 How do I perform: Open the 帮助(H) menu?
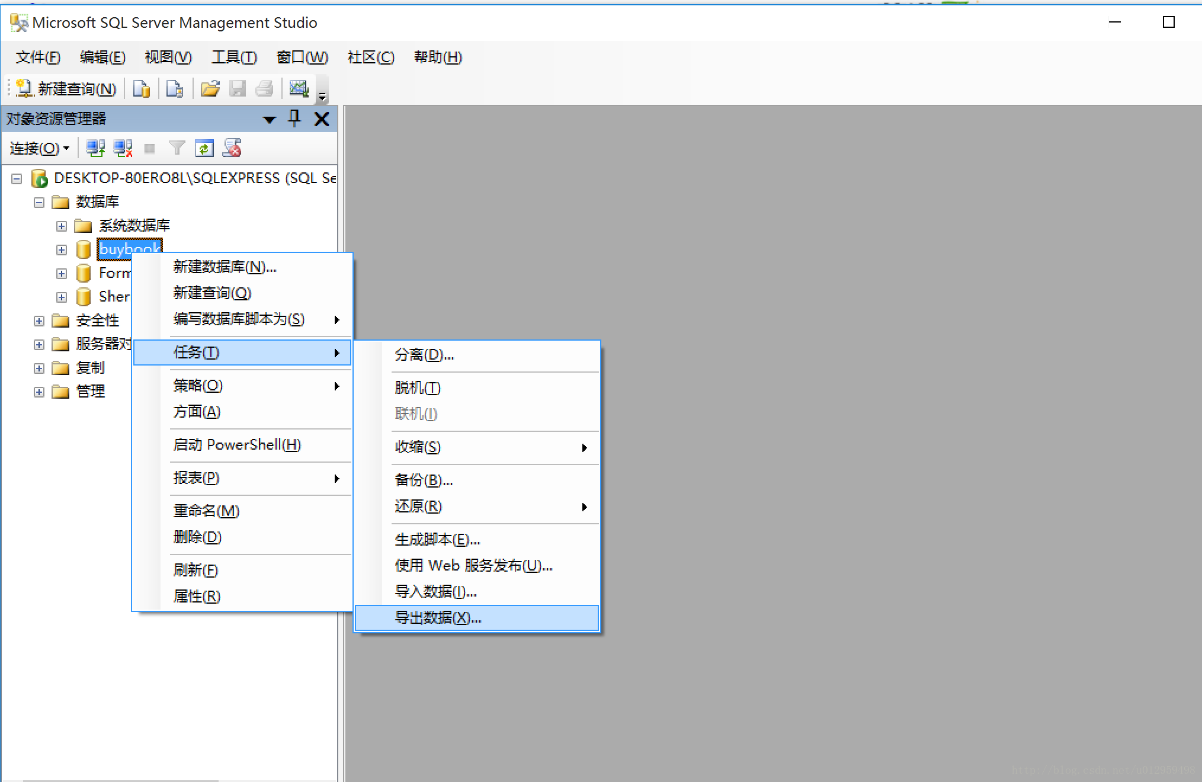(x=438, y=57)
